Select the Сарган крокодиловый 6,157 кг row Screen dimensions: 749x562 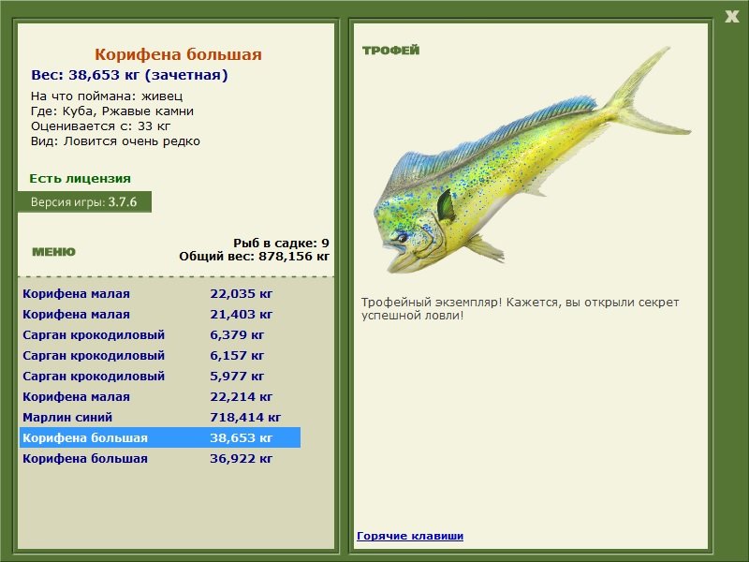(160, 356)
